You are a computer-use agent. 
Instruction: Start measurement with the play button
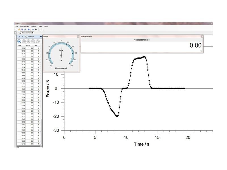click(x=19, y=41)
